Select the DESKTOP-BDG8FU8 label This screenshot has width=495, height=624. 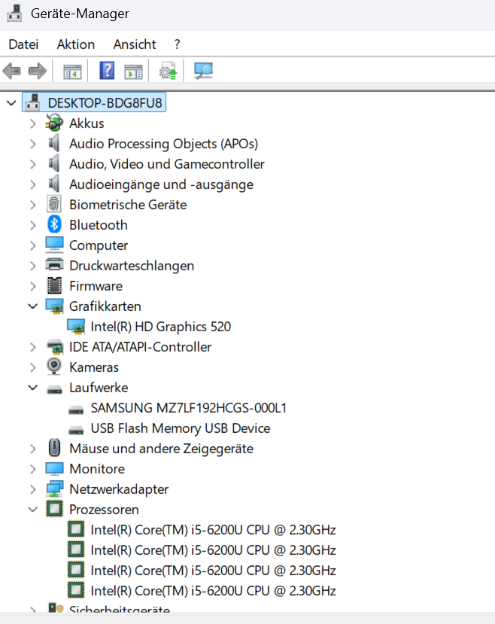coord(105,102)
